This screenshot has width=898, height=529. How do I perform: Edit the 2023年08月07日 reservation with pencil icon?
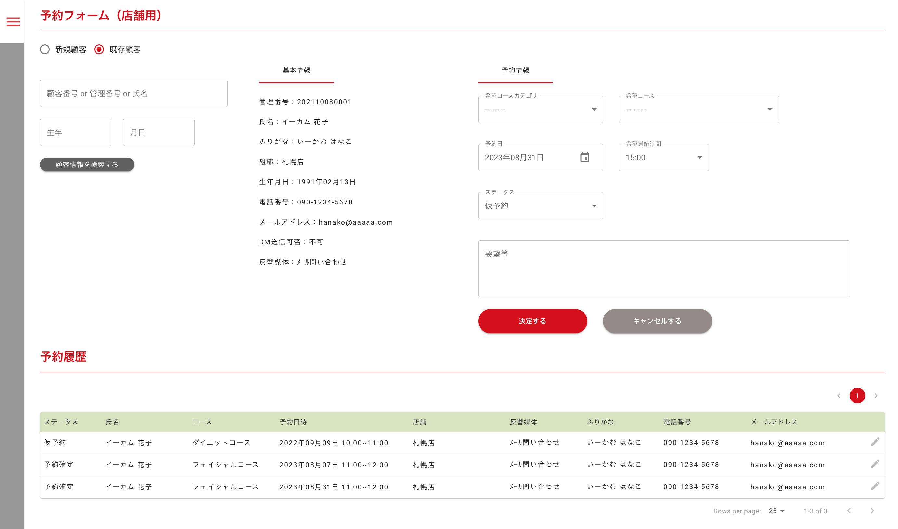[x=875, y=464]
